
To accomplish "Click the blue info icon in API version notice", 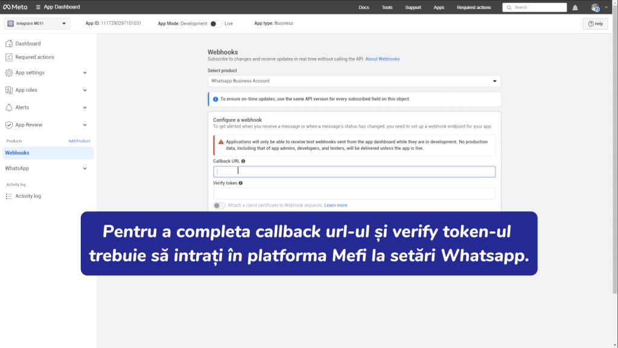I will point(215,99).
